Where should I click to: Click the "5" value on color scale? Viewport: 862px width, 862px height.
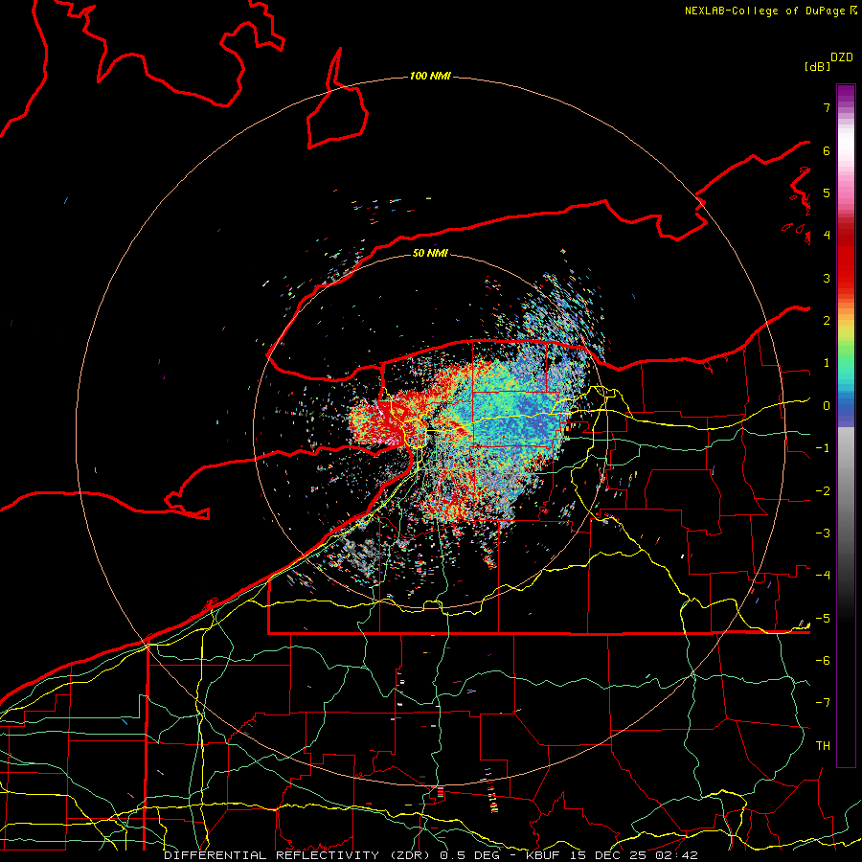coord(827,193)
